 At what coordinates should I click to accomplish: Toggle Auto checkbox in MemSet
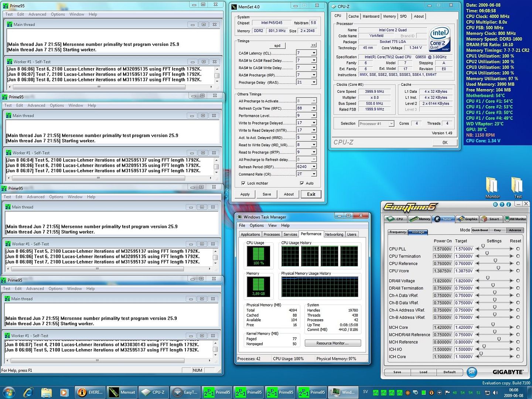point(302,183)
